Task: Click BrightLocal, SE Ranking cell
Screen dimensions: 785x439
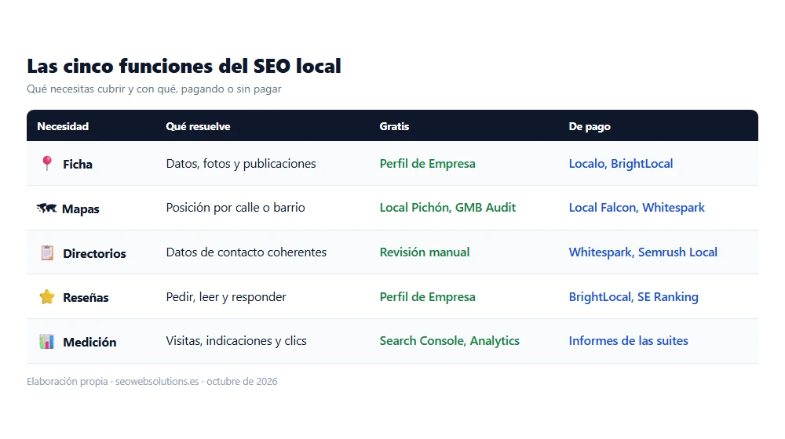Action: (x=633, y=296)
